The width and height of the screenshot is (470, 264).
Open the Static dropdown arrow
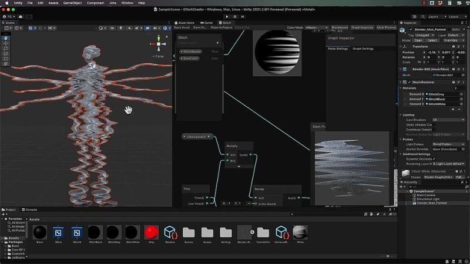click(x=464, y=29)
